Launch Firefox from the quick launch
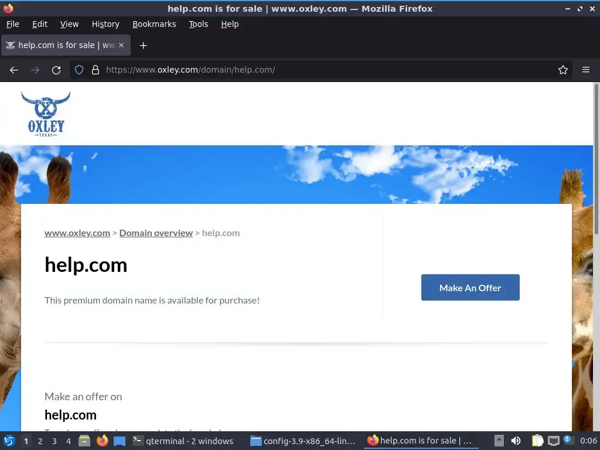600x450 pixels. pos(102,441)
